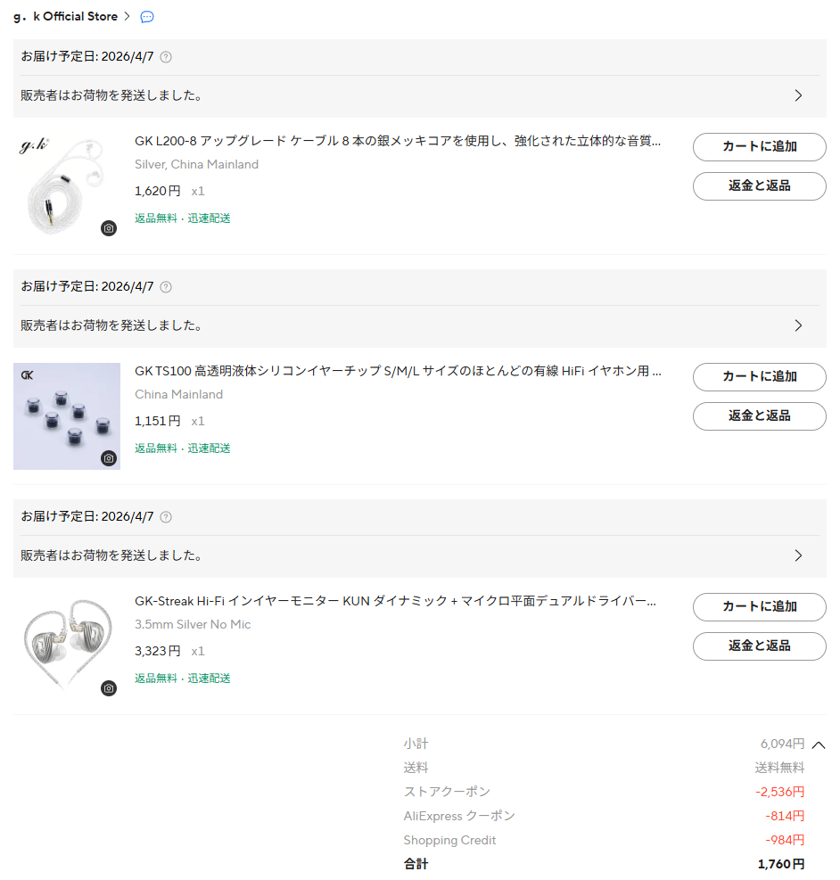
Task: Add GK-Streak monitor to cart
Action: click(759, 607)
